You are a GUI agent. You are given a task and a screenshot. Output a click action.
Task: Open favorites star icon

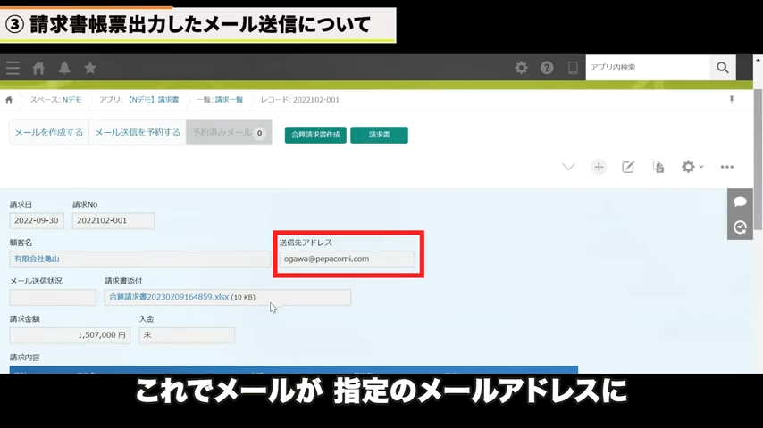click(x=90, y=68)
